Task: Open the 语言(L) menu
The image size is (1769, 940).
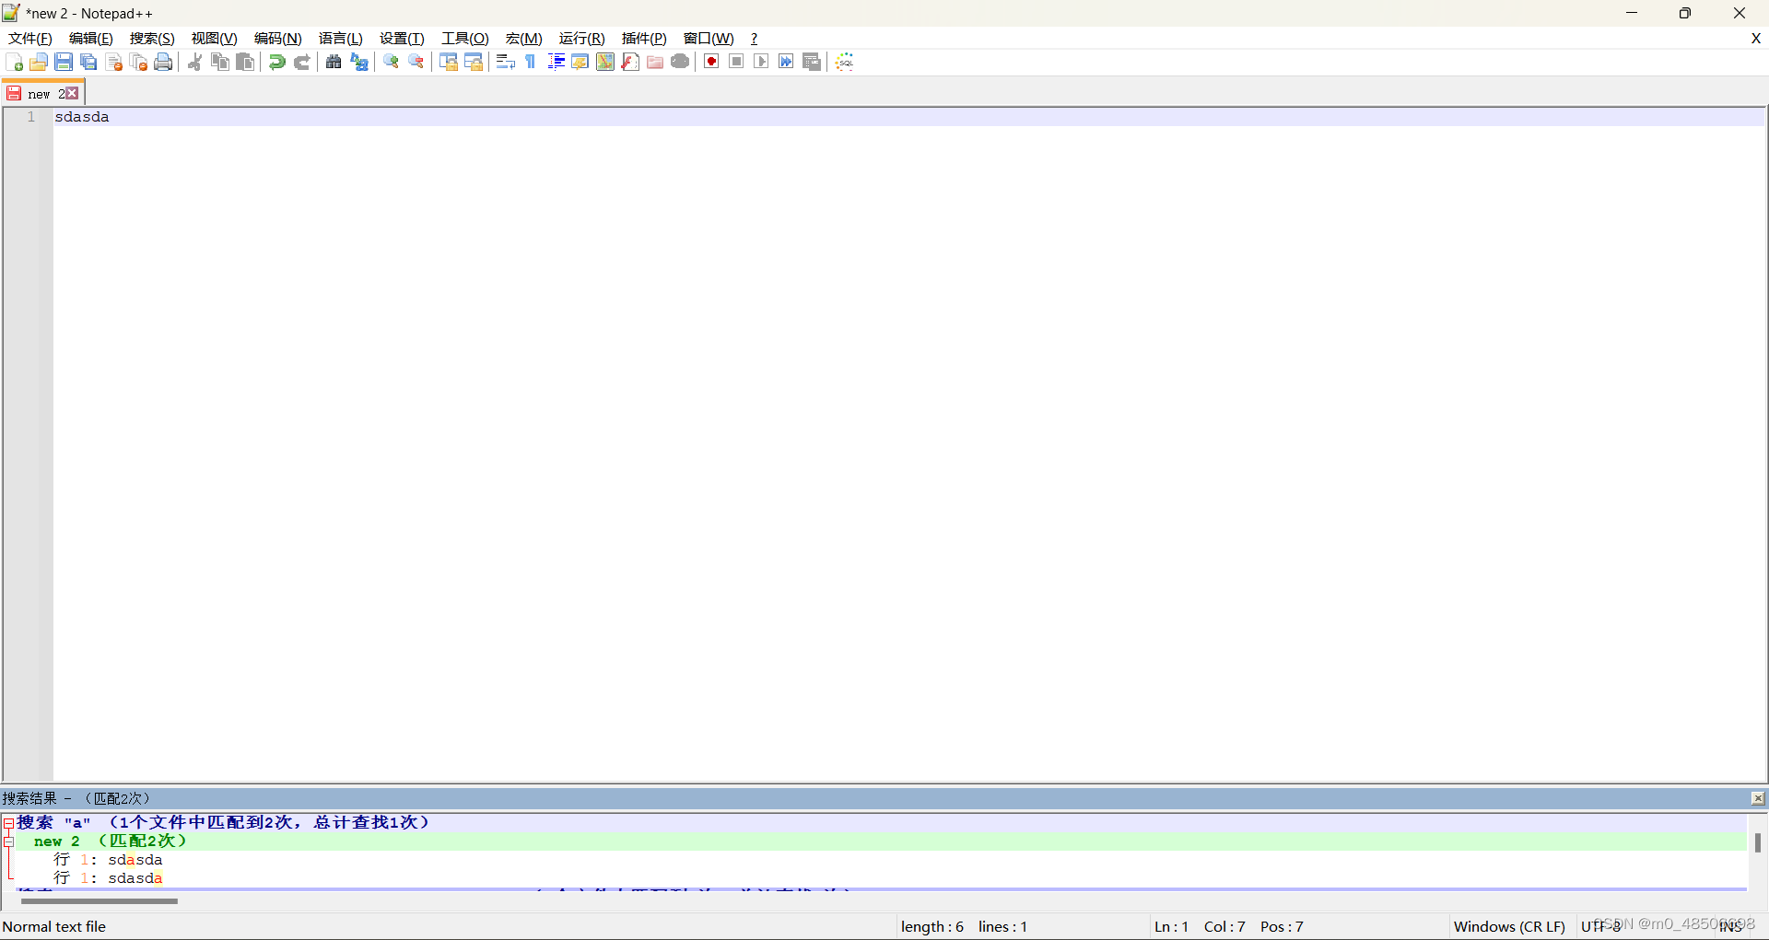Action: click(x=341, y=38)
